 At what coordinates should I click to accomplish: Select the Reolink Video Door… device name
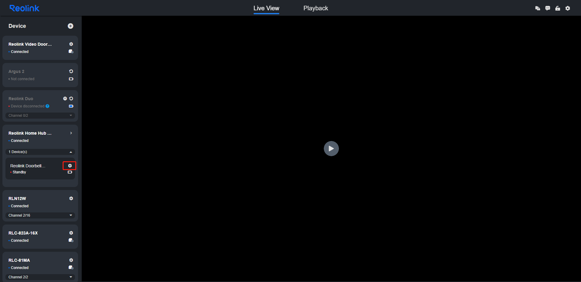30,44
